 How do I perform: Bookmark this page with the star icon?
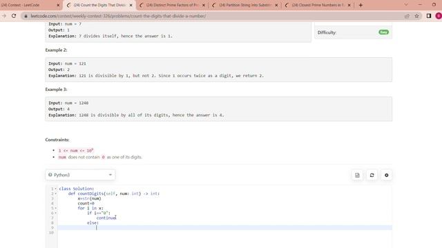coord(416,16)
